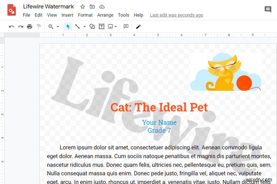Open the Tools menu
Image resolution: width=277 pixels, height=184 pixels.
pyautogui.click(x=124, y=15)
